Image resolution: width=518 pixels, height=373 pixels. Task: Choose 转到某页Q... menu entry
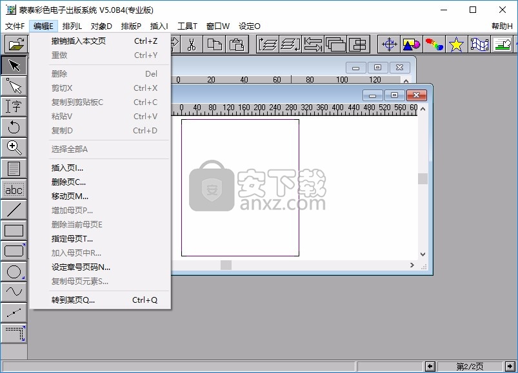pyautogui.click(x=100, y=300)
